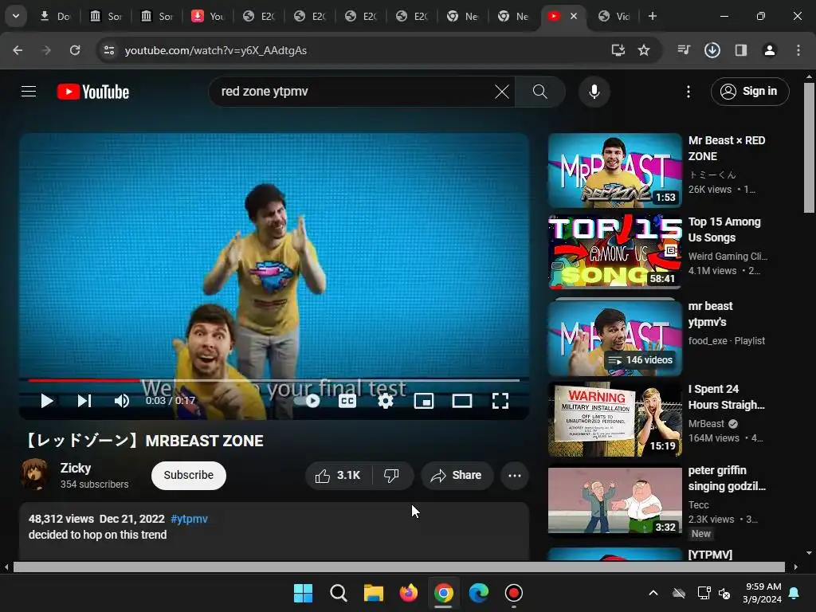Open more actions ellipsis under video

[515, 475]
